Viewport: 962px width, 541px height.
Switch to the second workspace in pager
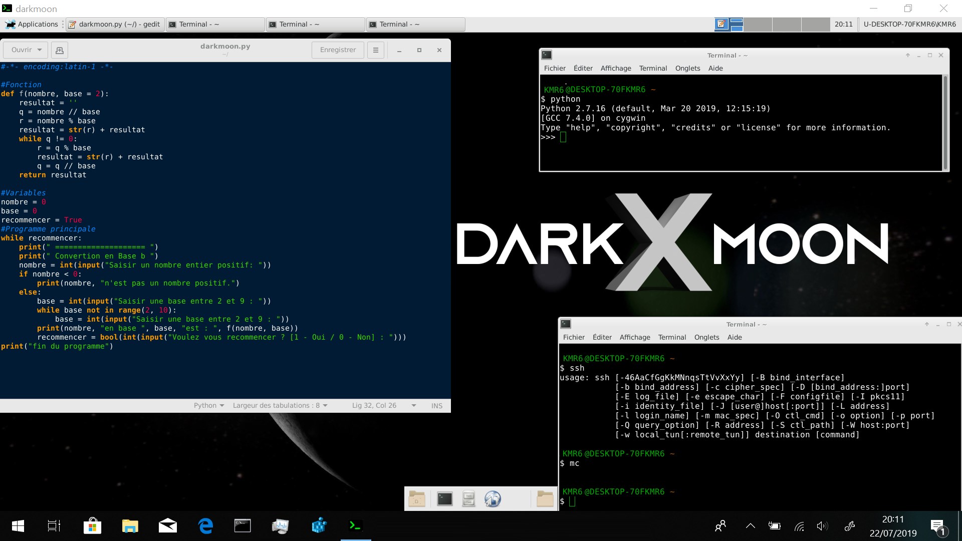(757, 24)
